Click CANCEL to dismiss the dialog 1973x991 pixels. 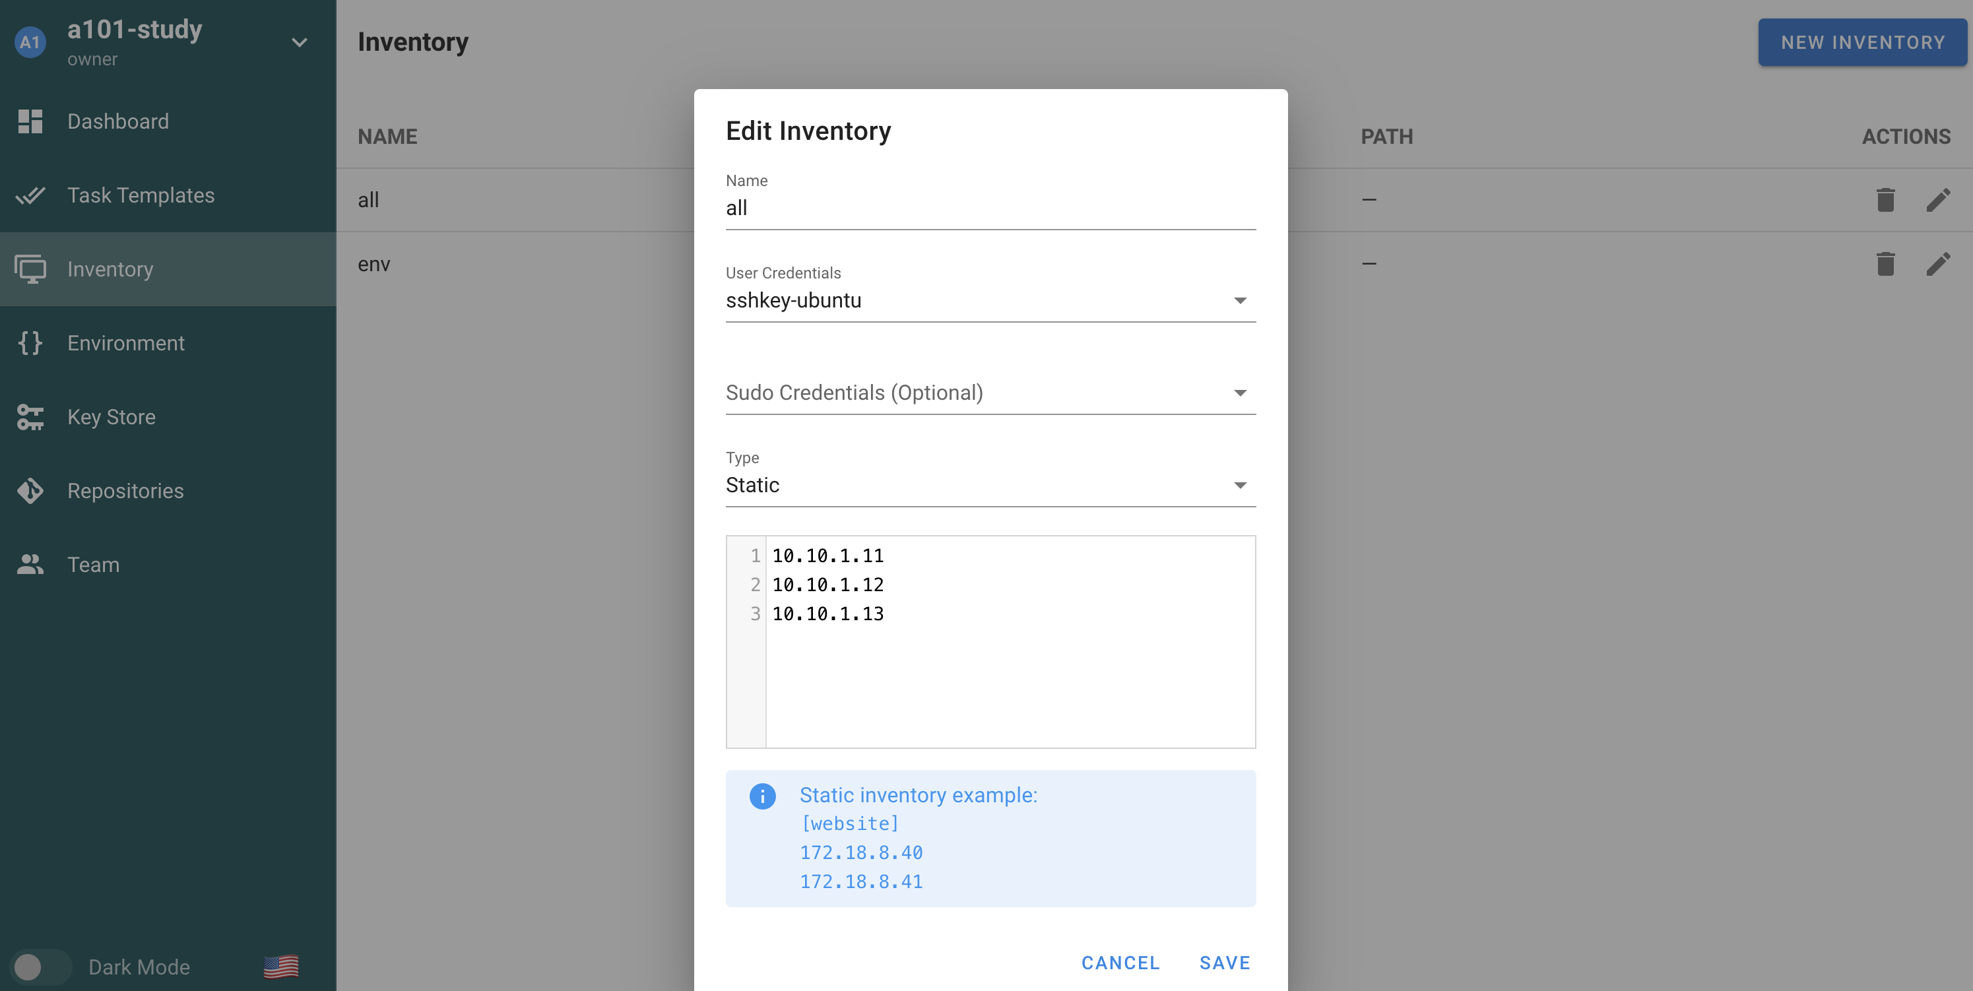1120,963
